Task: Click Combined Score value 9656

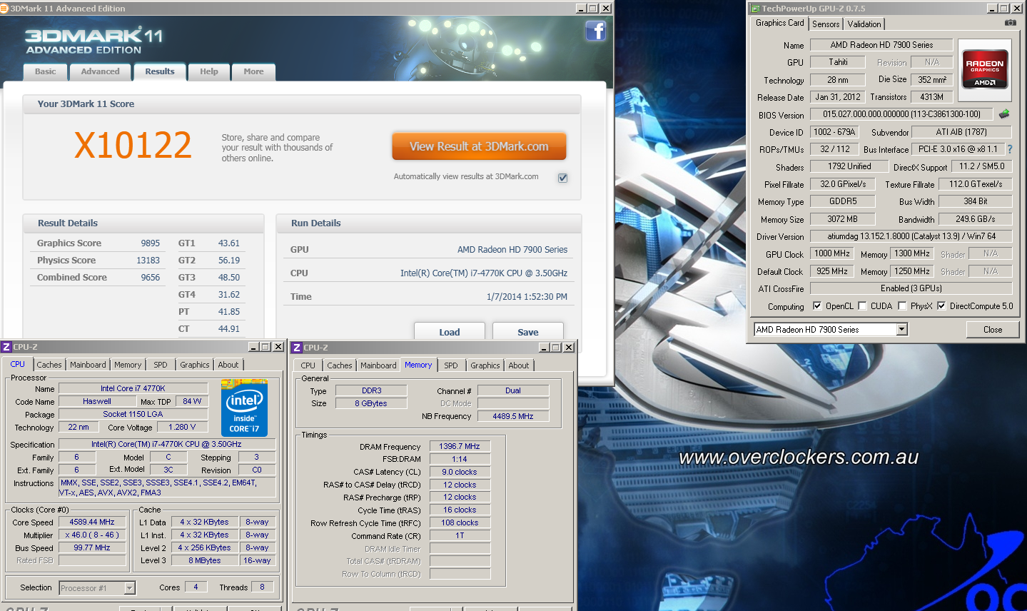Action: [x=151, y=278]
